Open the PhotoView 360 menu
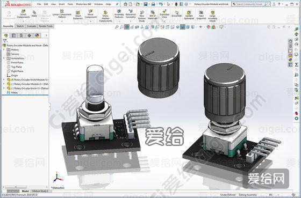This screenshot has height=198, width=301. [83, 4]
